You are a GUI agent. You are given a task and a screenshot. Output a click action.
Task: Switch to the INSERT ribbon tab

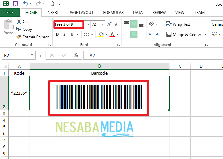(x=53, y=13)
